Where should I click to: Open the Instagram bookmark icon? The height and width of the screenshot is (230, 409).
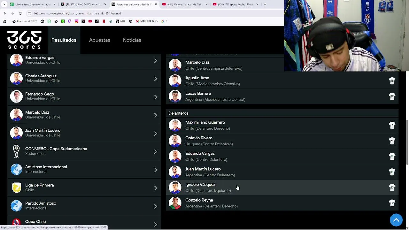tap(76, 21)
